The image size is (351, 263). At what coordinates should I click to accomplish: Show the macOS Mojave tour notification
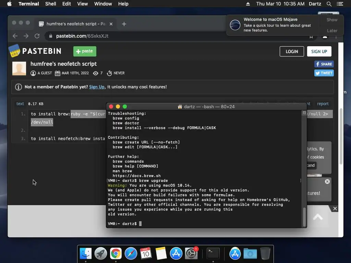[332, 20]
